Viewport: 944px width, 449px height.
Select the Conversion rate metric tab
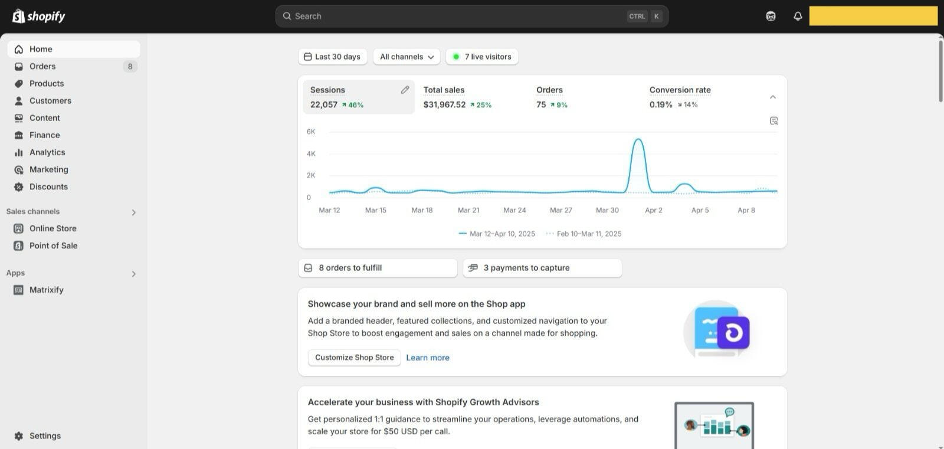(x=680, y=97)
